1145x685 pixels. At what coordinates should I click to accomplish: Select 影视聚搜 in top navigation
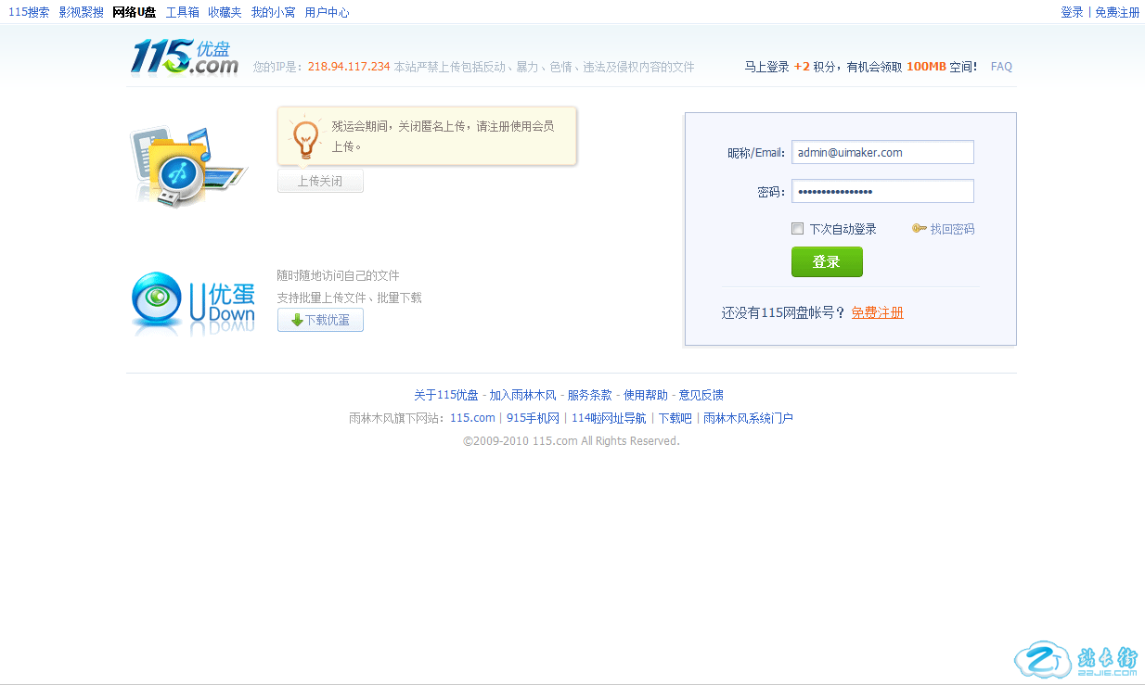pyautogui.click(x=81, y=12)
